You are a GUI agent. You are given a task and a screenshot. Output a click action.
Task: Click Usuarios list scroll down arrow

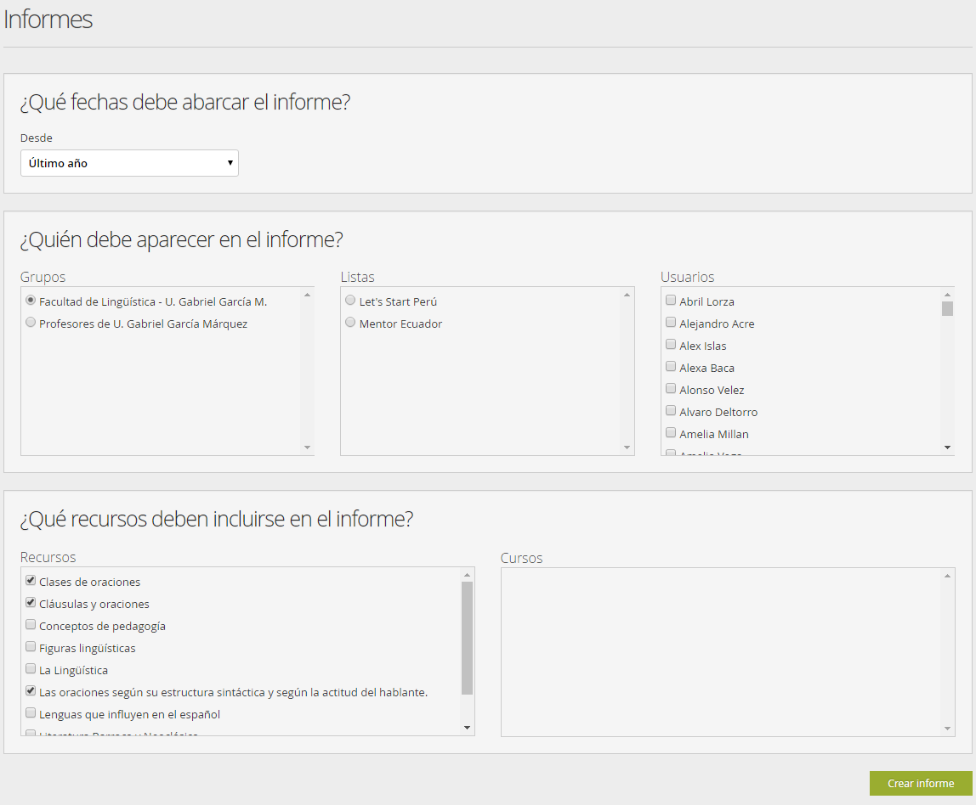coord(947,448)
